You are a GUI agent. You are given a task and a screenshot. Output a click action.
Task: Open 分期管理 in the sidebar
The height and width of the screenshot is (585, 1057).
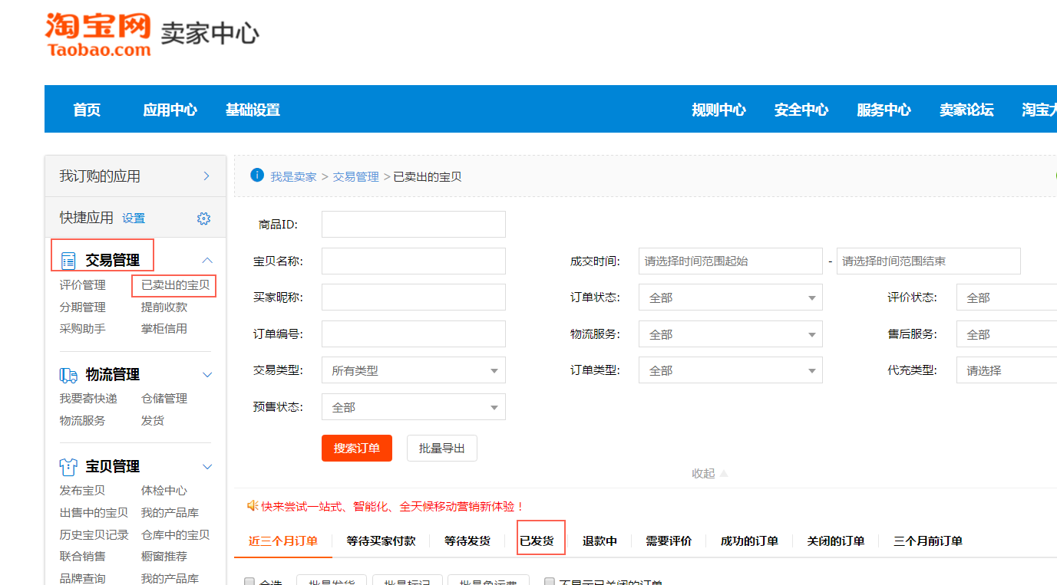[83, 307]
